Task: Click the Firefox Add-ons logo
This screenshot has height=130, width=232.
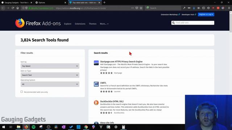Action: pyautogui.click(x=38, y=23)
